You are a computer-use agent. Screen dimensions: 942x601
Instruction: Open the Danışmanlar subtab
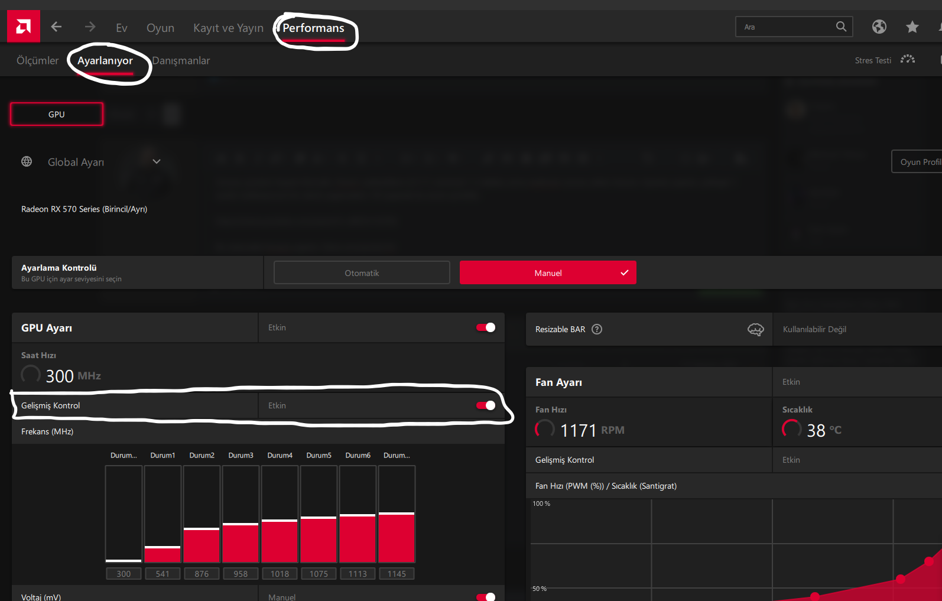pyautogui.click(x=181, y=60)
